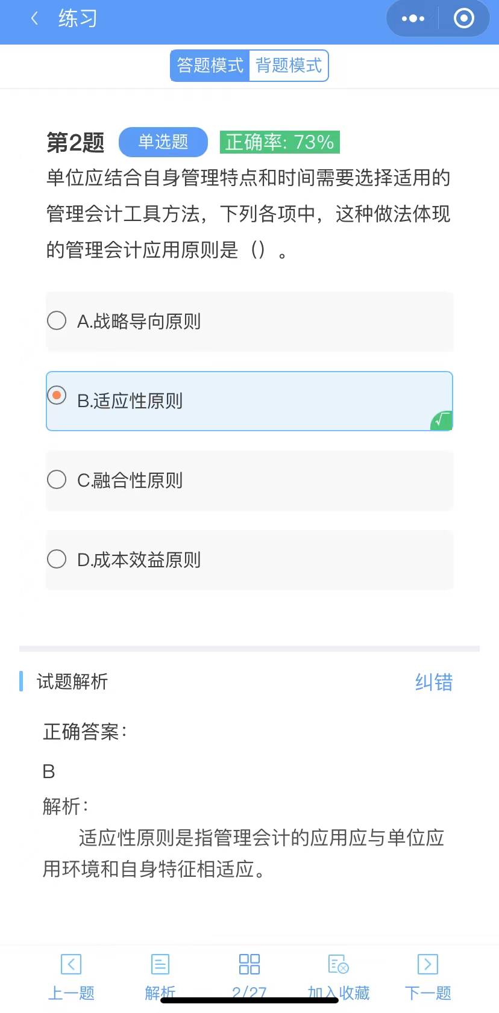This screenshot has width=499, height=1013.
Task: Tap the 纠错 error-report link
Action: tap(433, 682)
